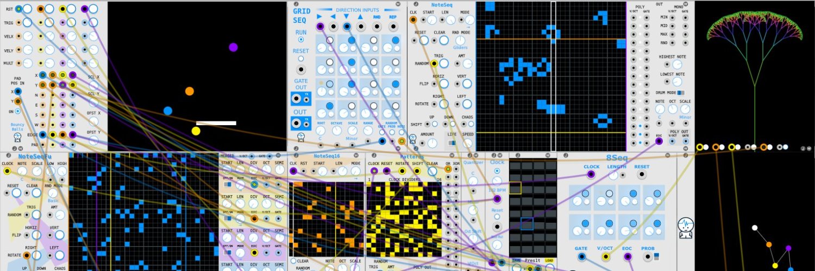Click the left-arrow direction icon in Grid Seq
Screen dimensions: 815x271
coord(333,16)
